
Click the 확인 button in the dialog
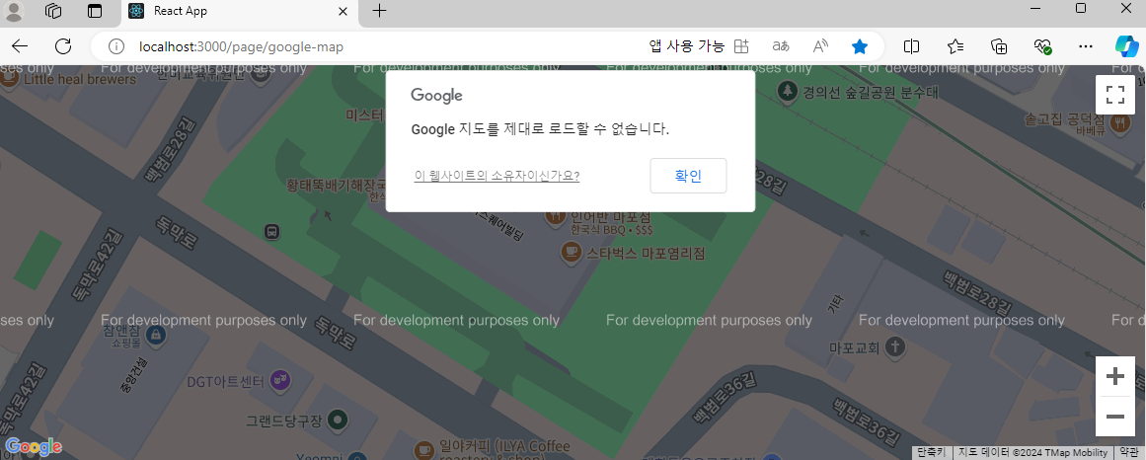click(x=688, y=176)
